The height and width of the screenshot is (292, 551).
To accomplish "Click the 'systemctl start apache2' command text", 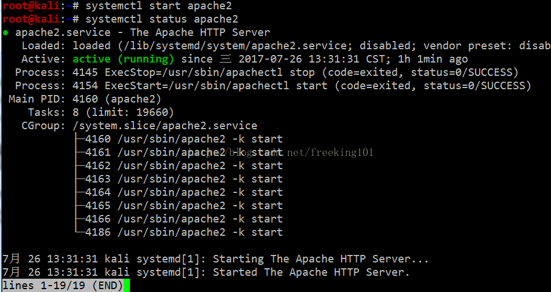I will point(158,6).
